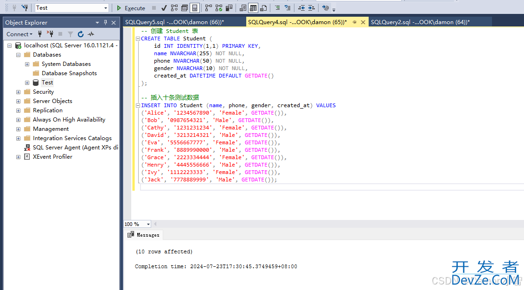
Task: Close the SQLQuery4.sql tab
Action: pyautogui.click(x=363, y=22)
